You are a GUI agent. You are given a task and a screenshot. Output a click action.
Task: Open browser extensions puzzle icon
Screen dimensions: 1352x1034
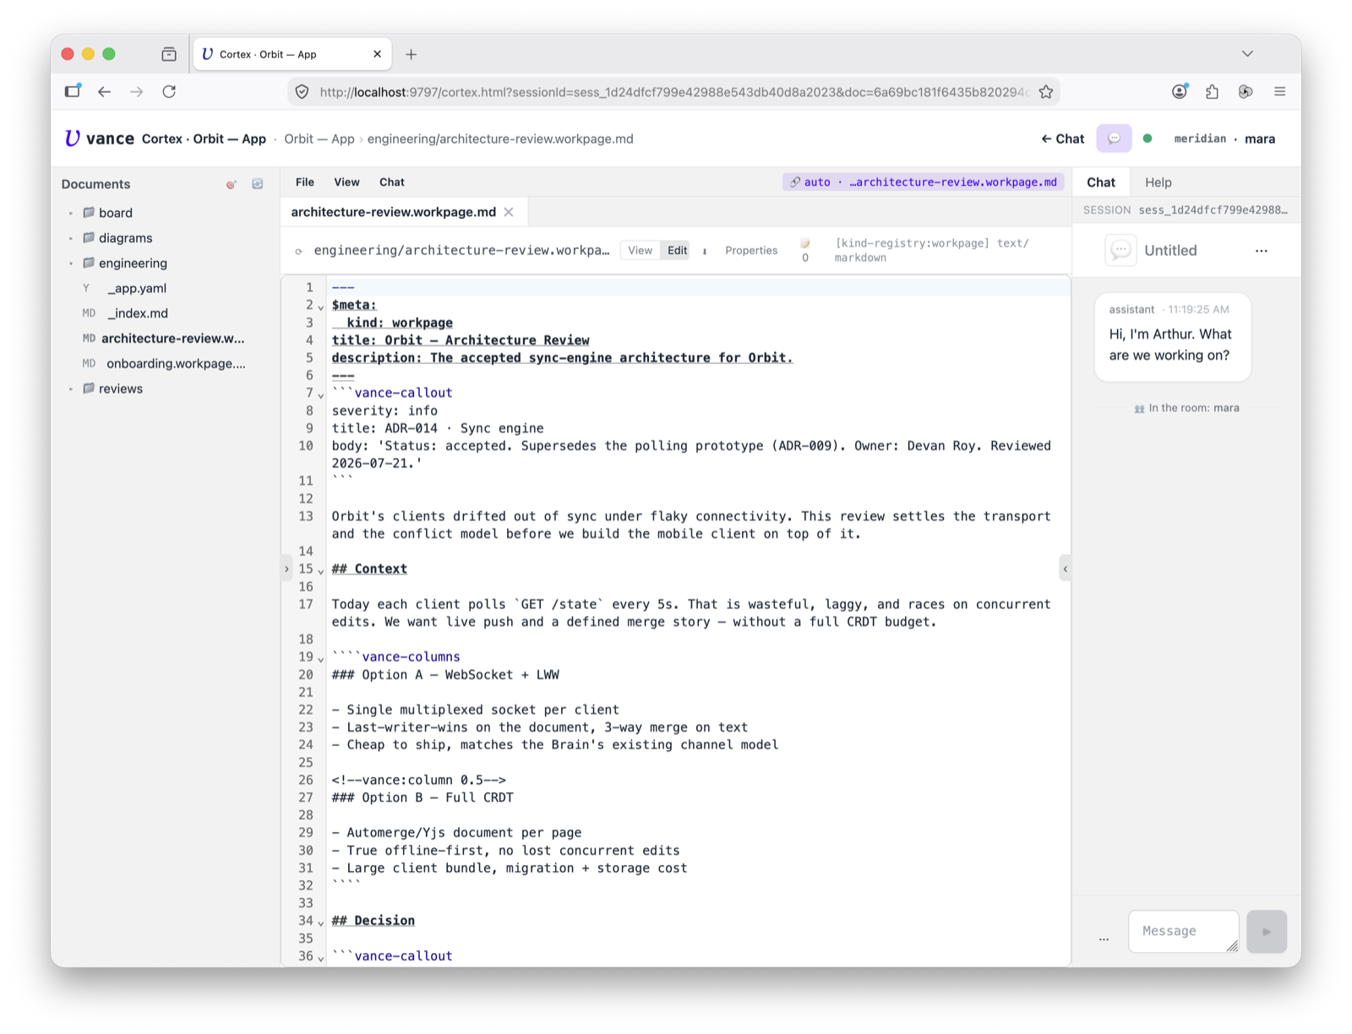[1212, 91]
